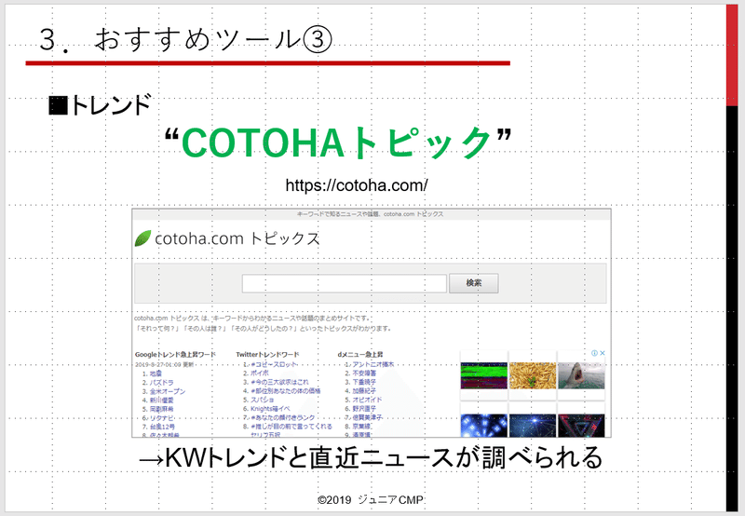The image size is (745, 516).
Task: Click the 2019-8-27 更新 timestamp text
Action: click(164, 364)
